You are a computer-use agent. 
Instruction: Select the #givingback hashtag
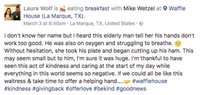pyautogui.click(x=48, y=89)
